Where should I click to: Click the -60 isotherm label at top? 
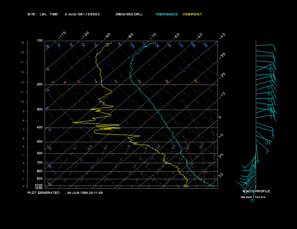[176, 36]
